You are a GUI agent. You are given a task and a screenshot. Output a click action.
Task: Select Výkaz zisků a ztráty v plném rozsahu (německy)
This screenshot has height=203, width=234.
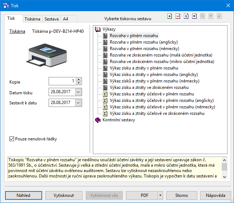click(154, 81)
